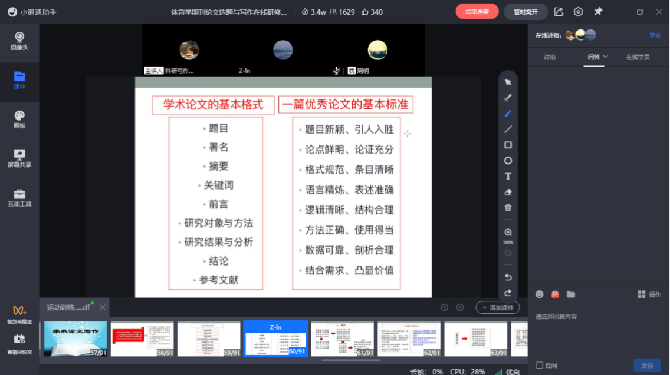
Task: Enable the 提问 checkbox
Action: (539, 365)
